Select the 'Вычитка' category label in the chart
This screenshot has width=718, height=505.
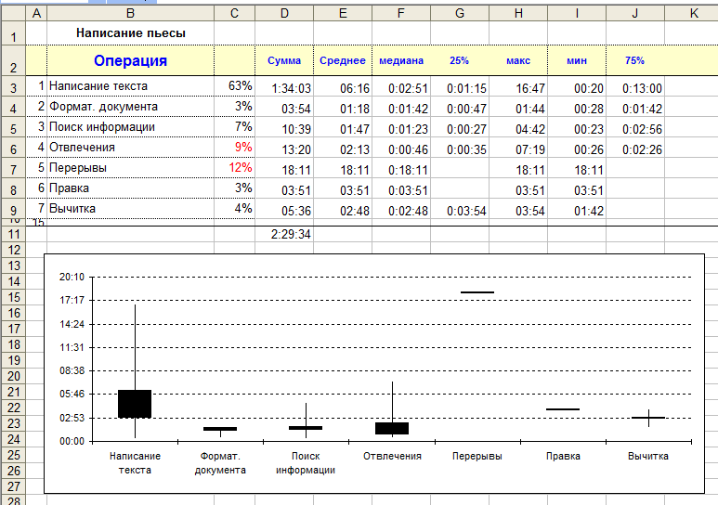click(647, 457)
